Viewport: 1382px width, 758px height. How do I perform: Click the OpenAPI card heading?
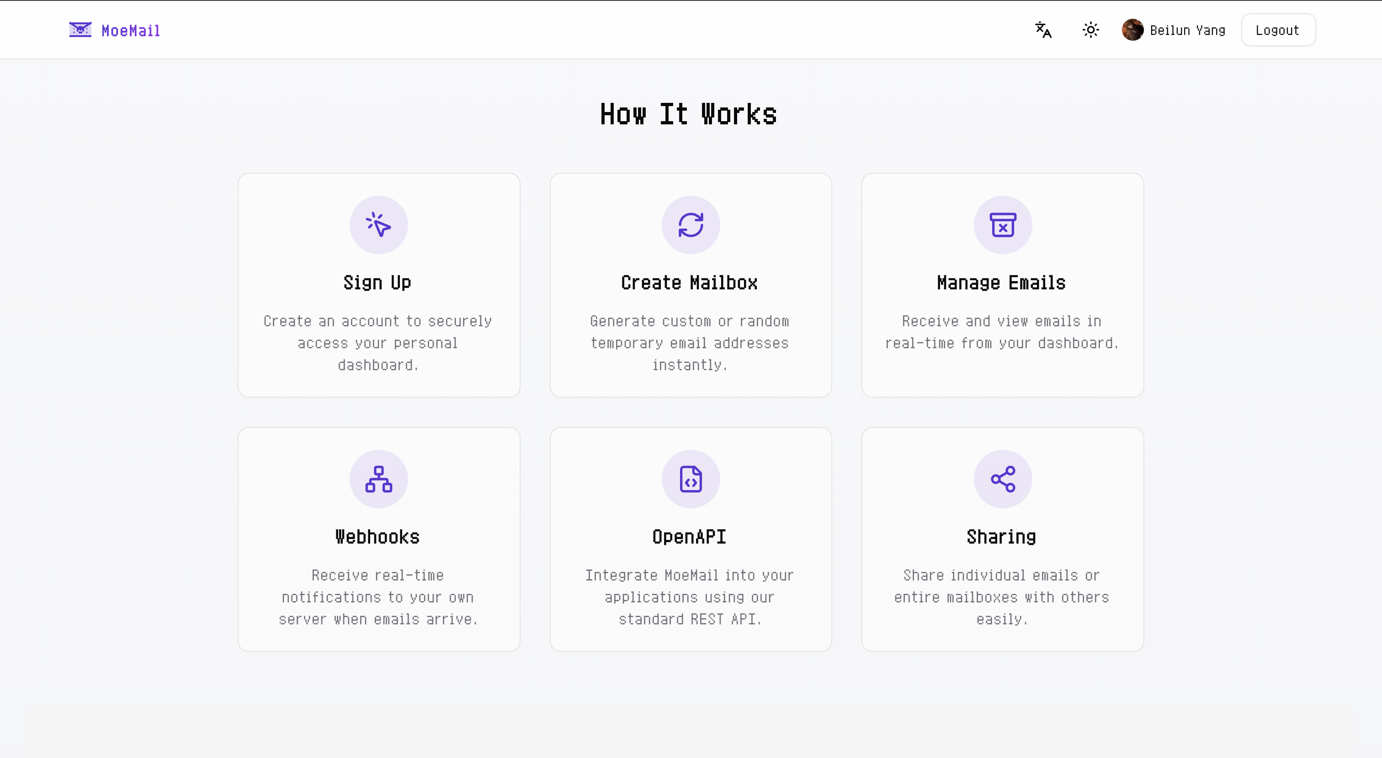coord(689,537)
